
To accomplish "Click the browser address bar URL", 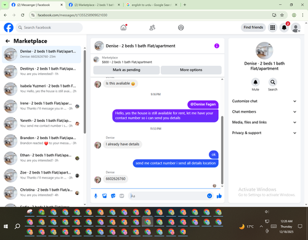I will tap(72, 15).
